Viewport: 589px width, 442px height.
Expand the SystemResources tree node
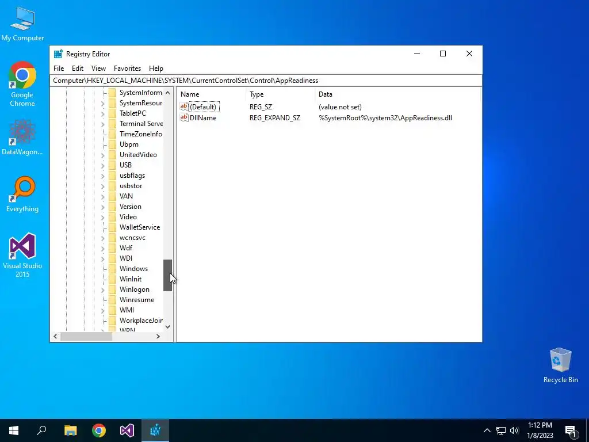(102, 104)
